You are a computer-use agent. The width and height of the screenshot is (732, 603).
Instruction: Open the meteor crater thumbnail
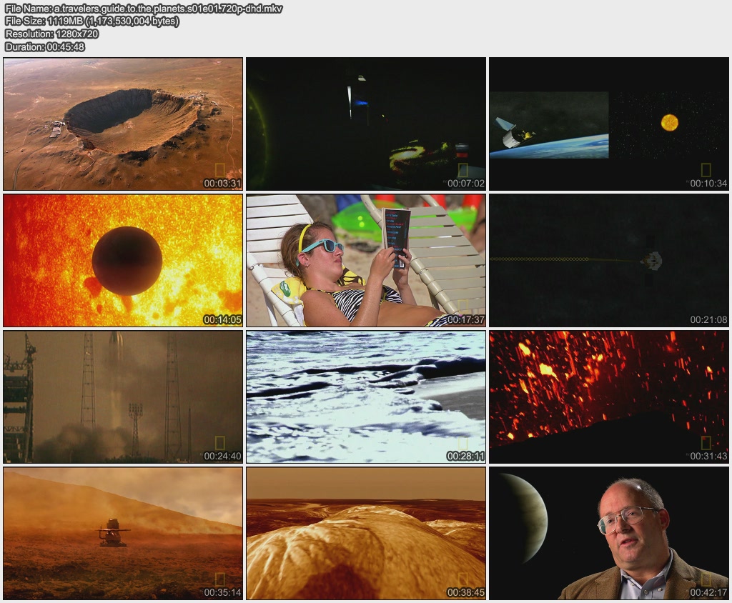pos(123,124)
